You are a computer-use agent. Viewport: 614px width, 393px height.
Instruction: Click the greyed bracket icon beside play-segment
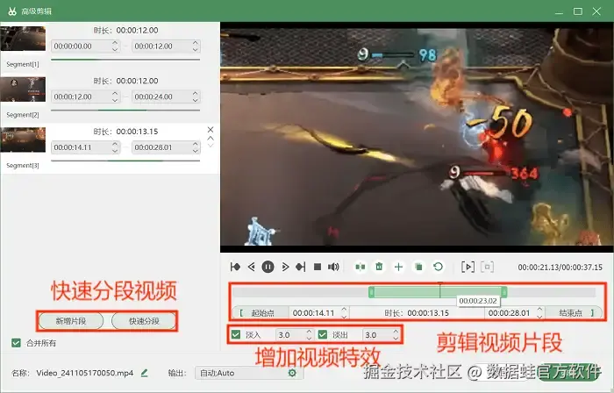tap(487, 267)
